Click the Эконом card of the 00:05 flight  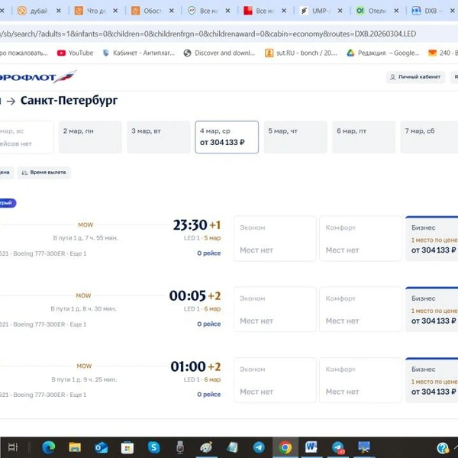pyautogui.click(x=275, y=309)
